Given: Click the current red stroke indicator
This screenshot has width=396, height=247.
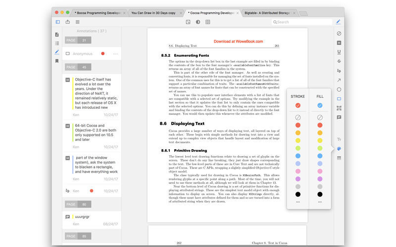Looking at the screenshot, I should tap(298, 105).
